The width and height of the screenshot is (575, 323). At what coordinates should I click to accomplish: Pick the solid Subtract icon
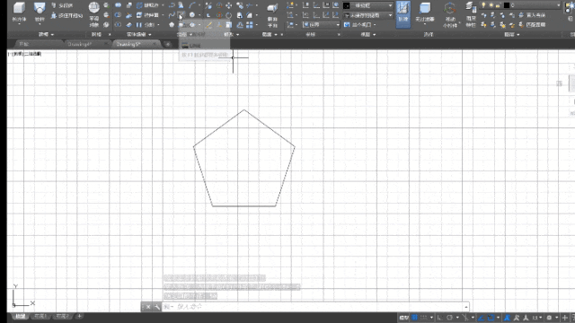coord(118,15)
